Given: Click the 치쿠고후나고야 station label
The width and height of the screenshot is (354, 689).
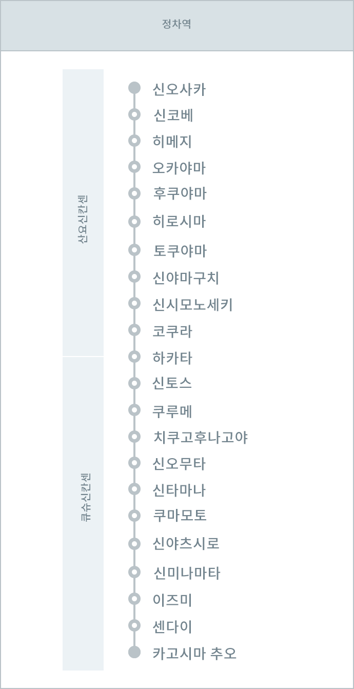Looking at the screenshot, I should click(200, 437).
